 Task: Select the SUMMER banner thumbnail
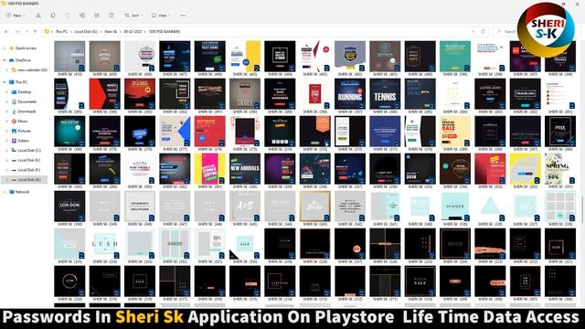[x=455, y=207]
